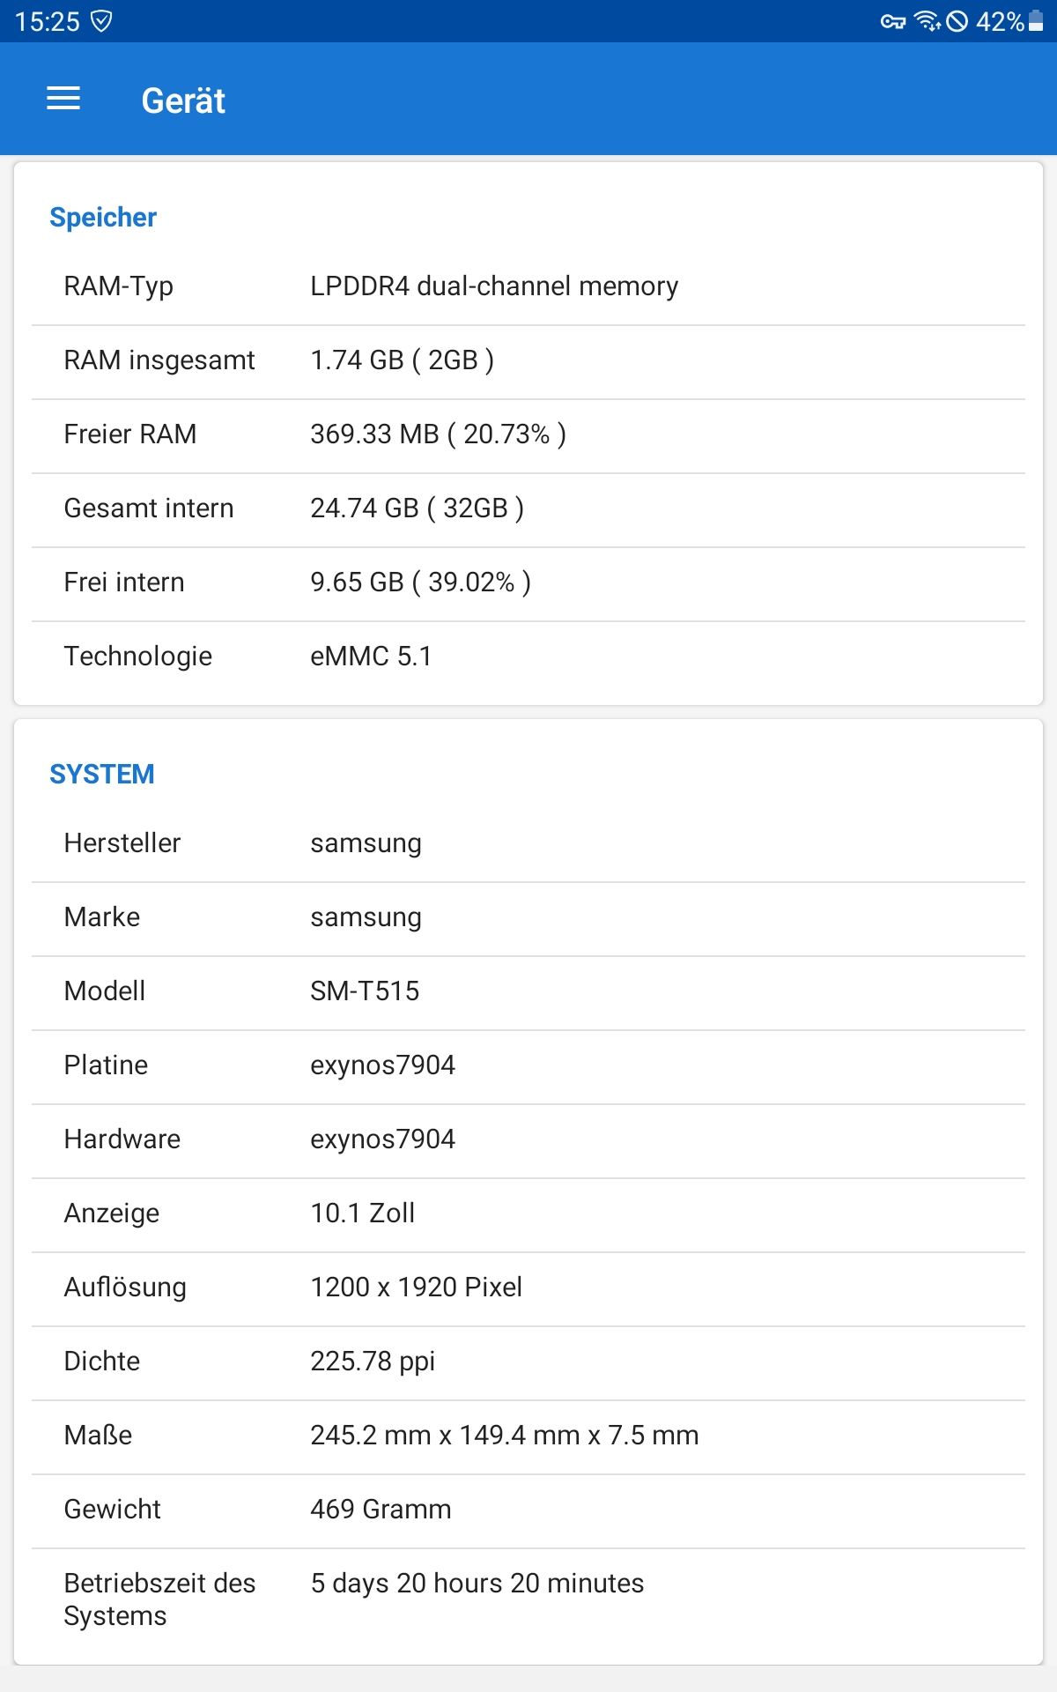
Task: Tap the VPN key status icon
Action: pyautogui.click(x=893, y=22)
